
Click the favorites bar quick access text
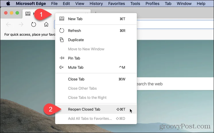click(30, 34)
